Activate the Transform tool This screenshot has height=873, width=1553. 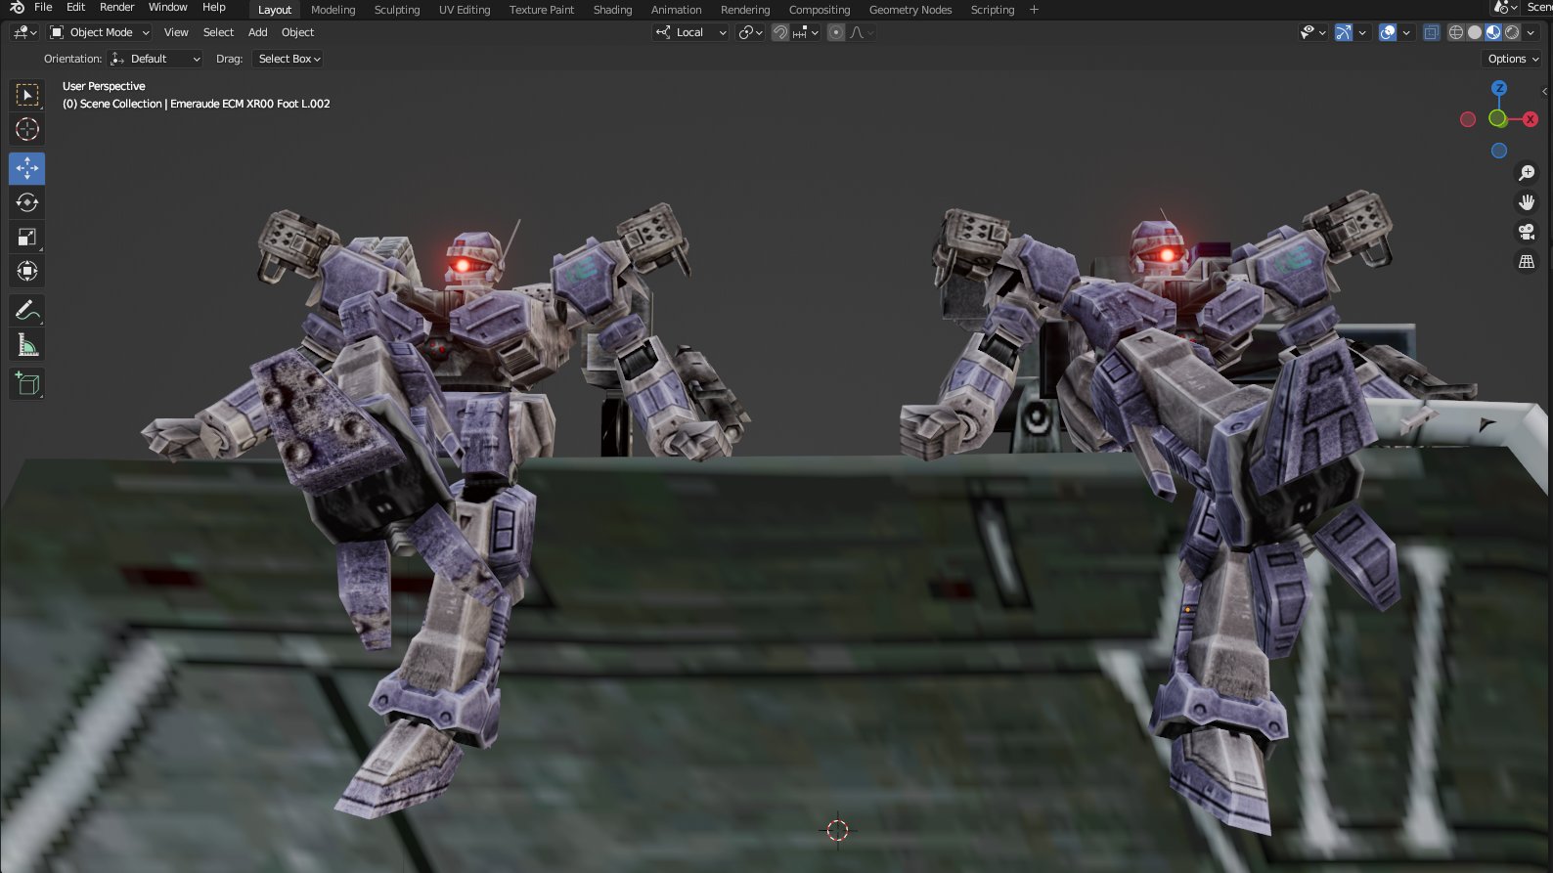tap(27, 271)
